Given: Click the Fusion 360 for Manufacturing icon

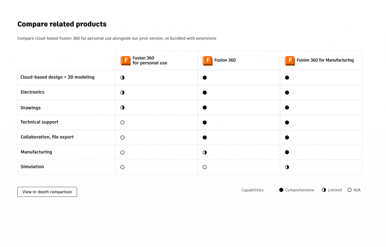Looking at the screenshot, I should [x=289, y=60].
